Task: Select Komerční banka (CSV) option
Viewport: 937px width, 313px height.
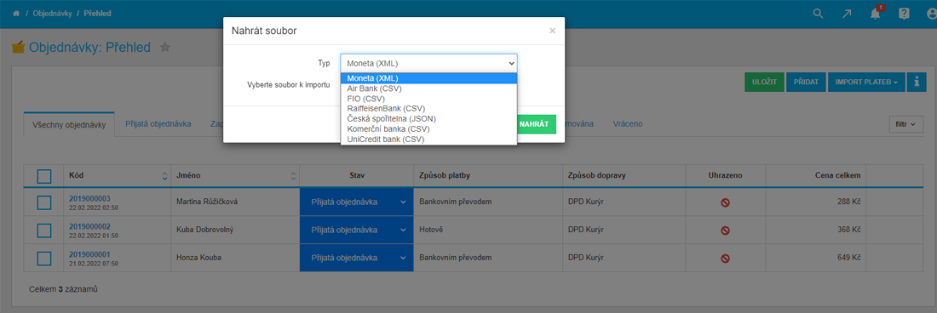Action: [x=428, y=128]
